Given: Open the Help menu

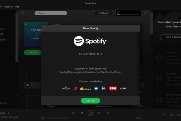Looking at the screenshot, I should tap(17, 7).
